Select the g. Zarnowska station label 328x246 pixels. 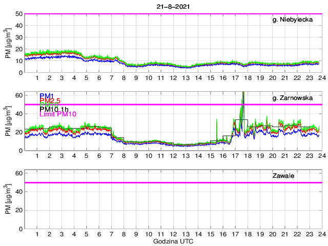(293, 98)
